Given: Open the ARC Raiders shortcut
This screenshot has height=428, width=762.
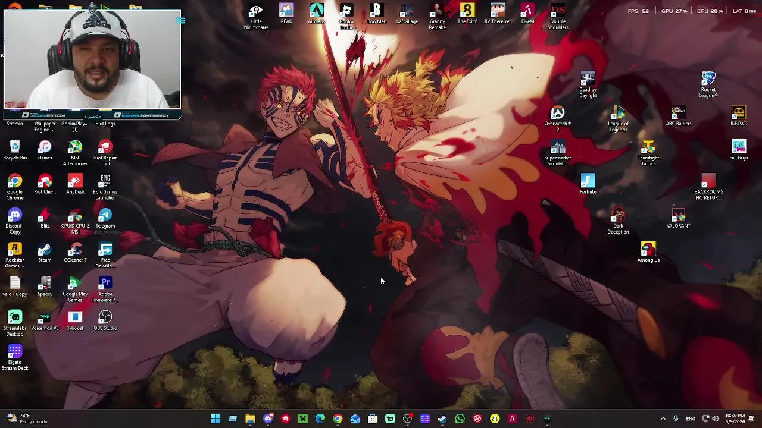Looking at the screenshot, I should point(678,116).
